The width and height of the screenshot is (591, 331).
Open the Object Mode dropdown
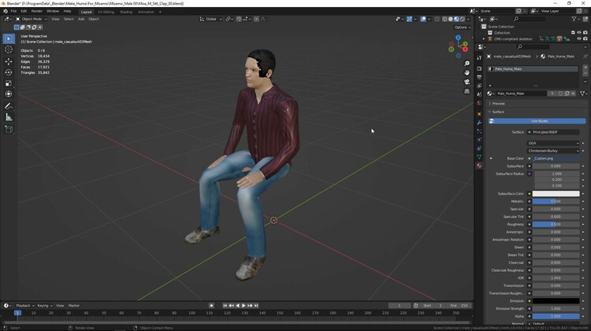pos(32,19)
